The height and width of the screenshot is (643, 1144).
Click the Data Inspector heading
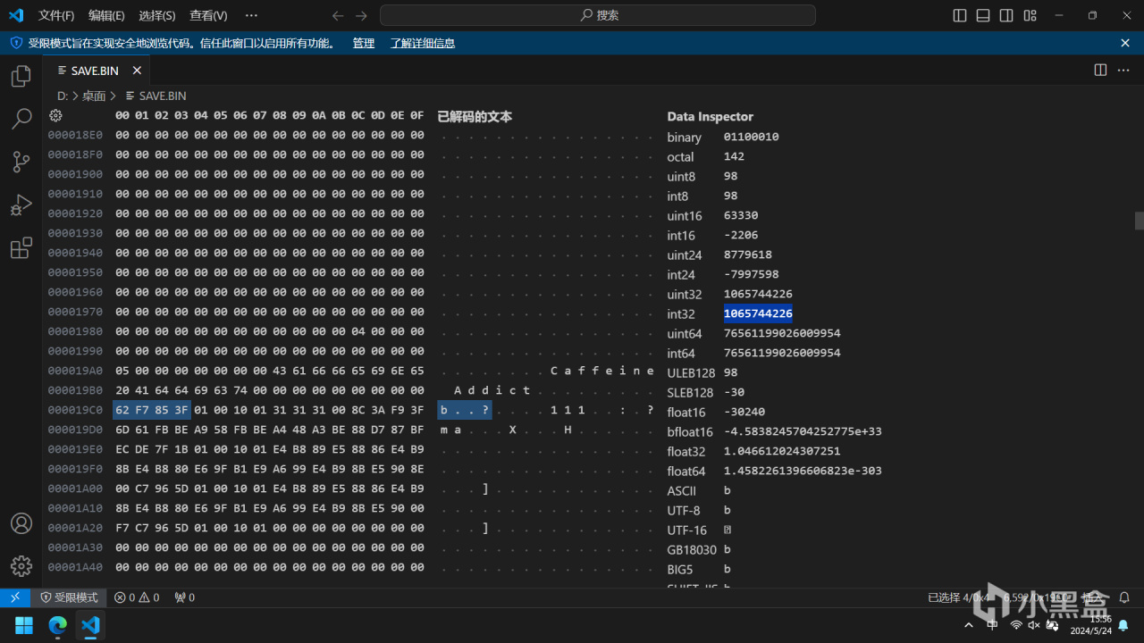coord(710,116)
